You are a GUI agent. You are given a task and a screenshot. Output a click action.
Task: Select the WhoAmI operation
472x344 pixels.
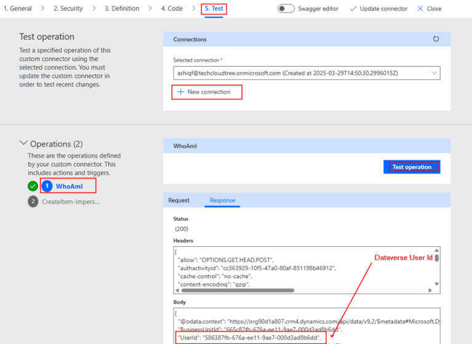pos(70,186)
